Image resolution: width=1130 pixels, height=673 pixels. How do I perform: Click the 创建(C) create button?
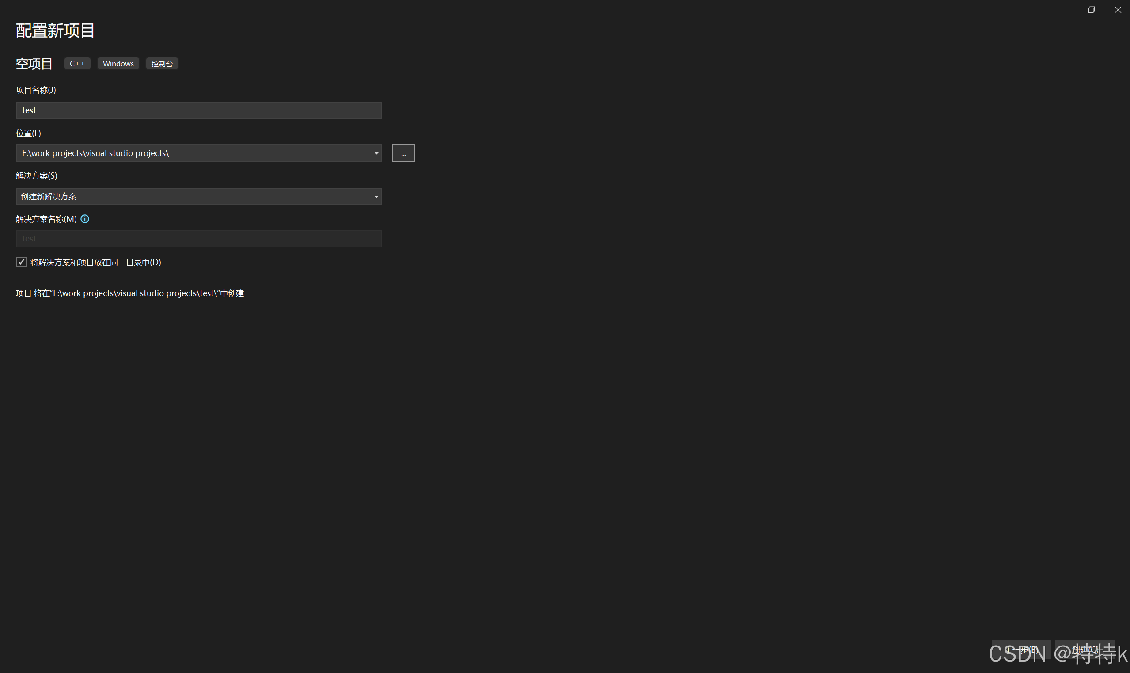pos(1085,650)
